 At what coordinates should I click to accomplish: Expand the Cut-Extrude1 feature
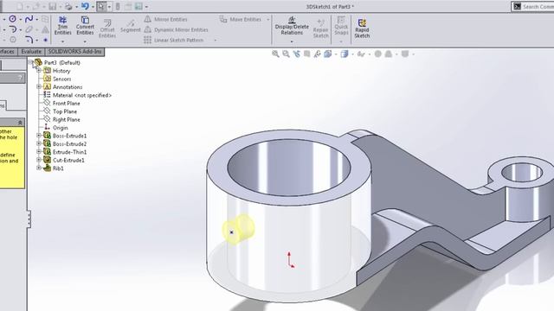(39, 160)
